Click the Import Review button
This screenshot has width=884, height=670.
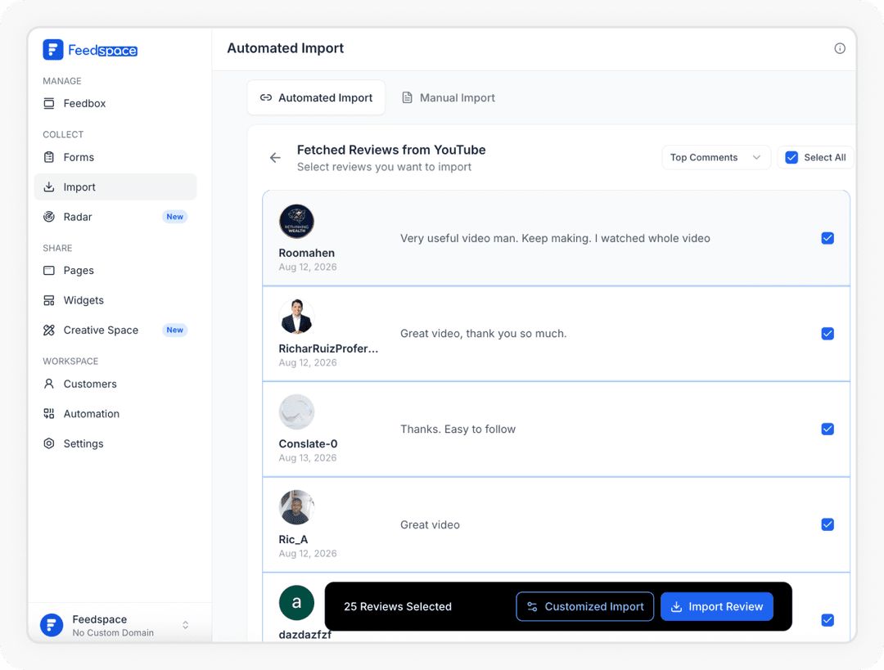(716, 606)
